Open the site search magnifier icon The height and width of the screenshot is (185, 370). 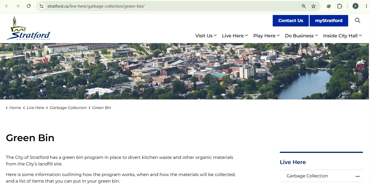(x=357, y=20)
